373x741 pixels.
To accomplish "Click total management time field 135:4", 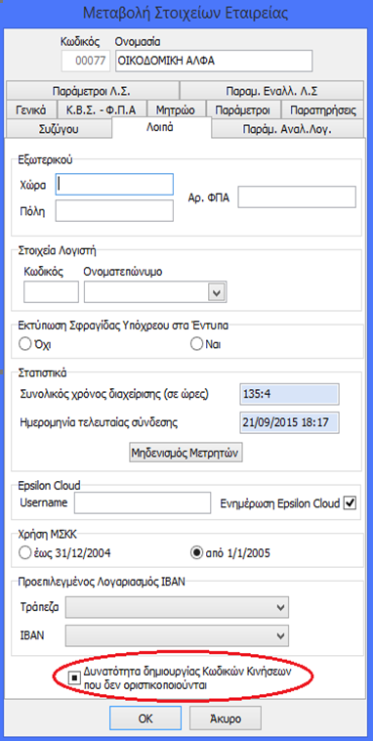I will pos(289,395).
